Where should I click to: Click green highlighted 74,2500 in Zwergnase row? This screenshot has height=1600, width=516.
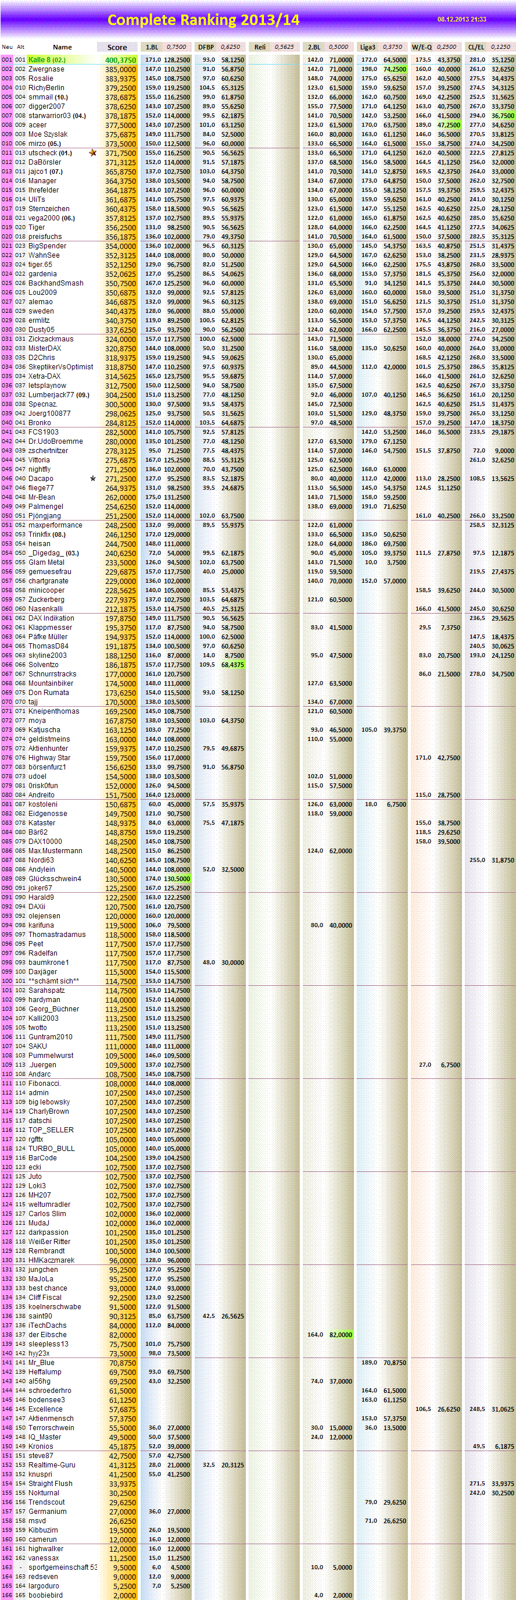(395, 70)
